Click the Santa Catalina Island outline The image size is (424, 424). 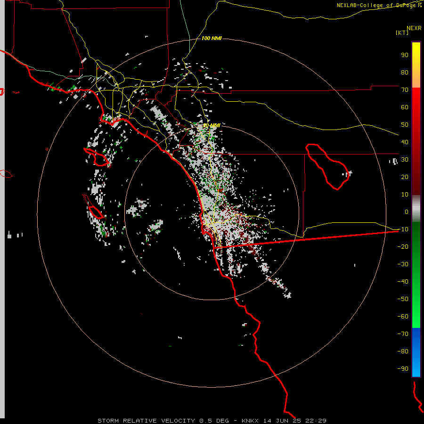click(98, 157)
